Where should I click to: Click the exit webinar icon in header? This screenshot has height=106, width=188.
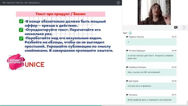[118, 3]
